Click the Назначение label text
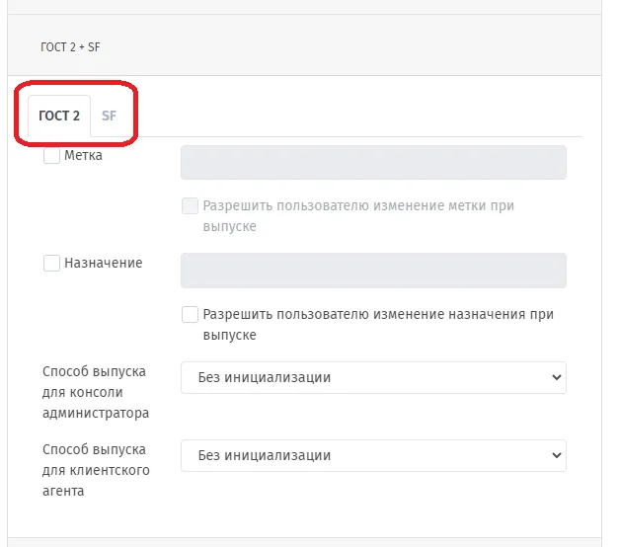Viewport: 618px width, 547px height. pyautogui.click(x=104, y=263)
